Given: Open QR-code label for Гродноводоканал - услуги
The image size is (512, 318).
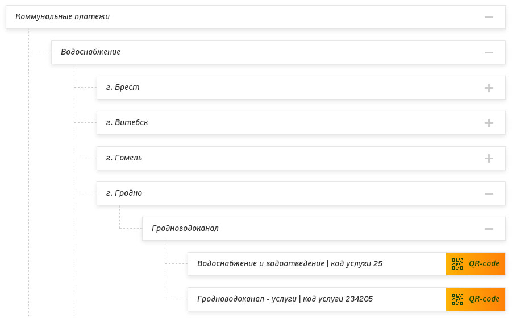Looking at the screenshot, I should click(x=484, y=299).
